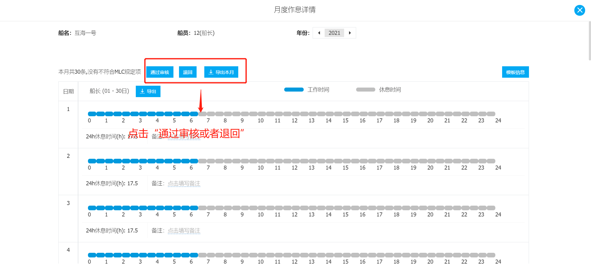Click day 3's 24h休息时间(h): 17.5 text
The width and height of the screenshot is (591, 275).
coord(112,231)
